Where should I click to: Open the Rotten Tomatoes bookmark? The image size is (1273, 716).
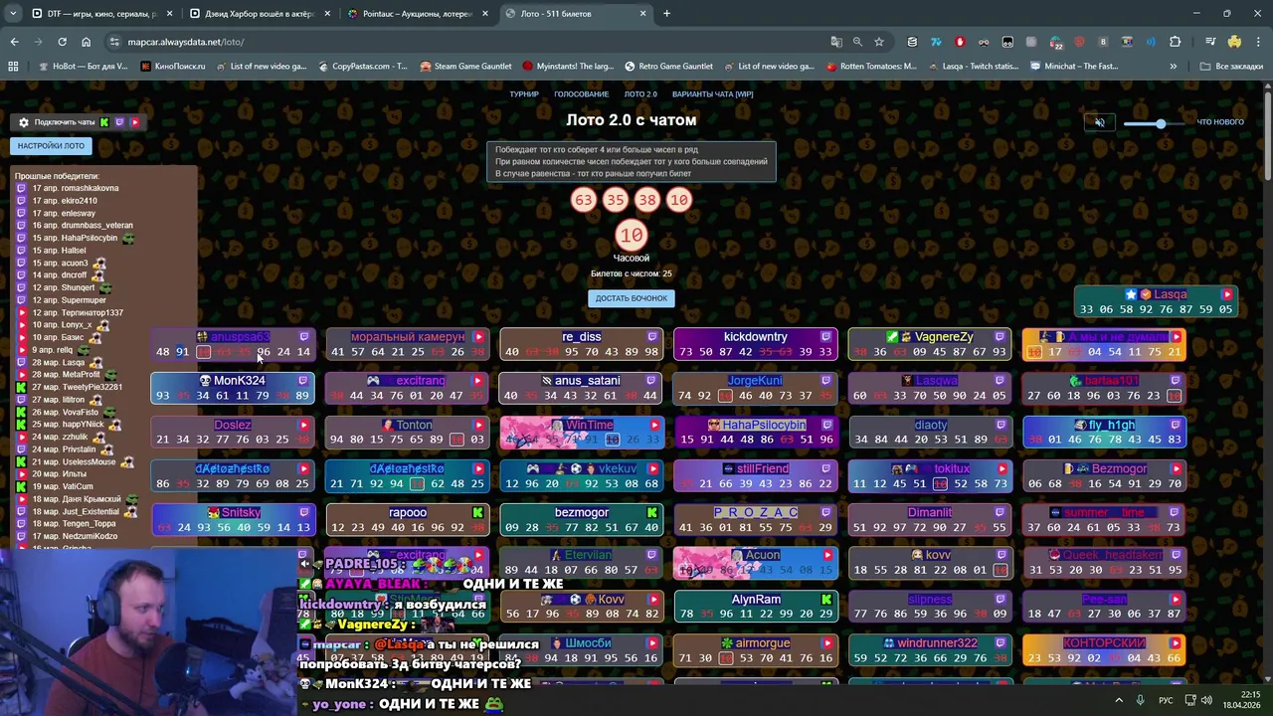(x=871, y=67)
